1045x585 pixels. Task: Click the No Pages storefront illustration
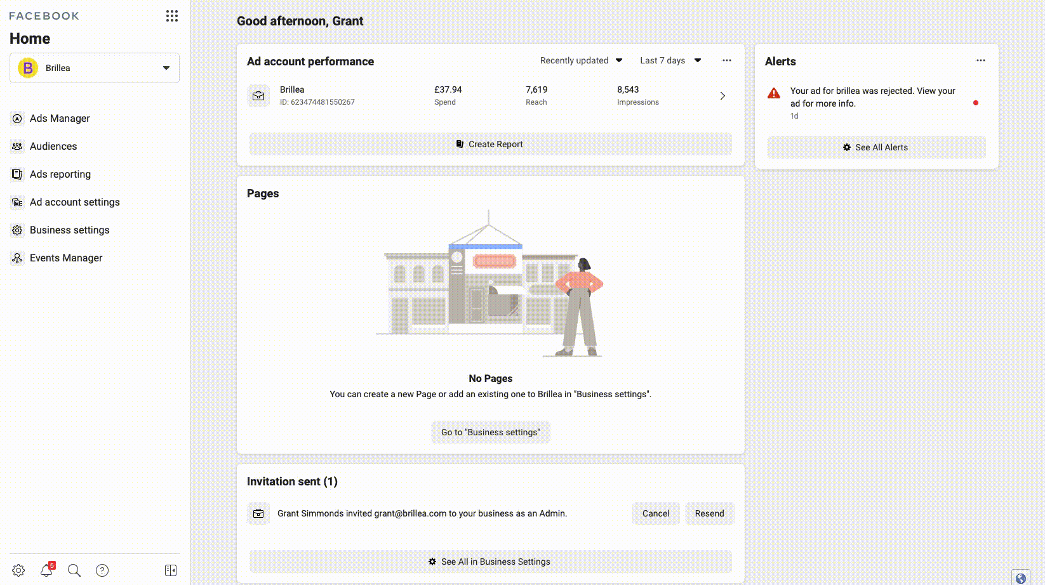click(x=491, y=284)
